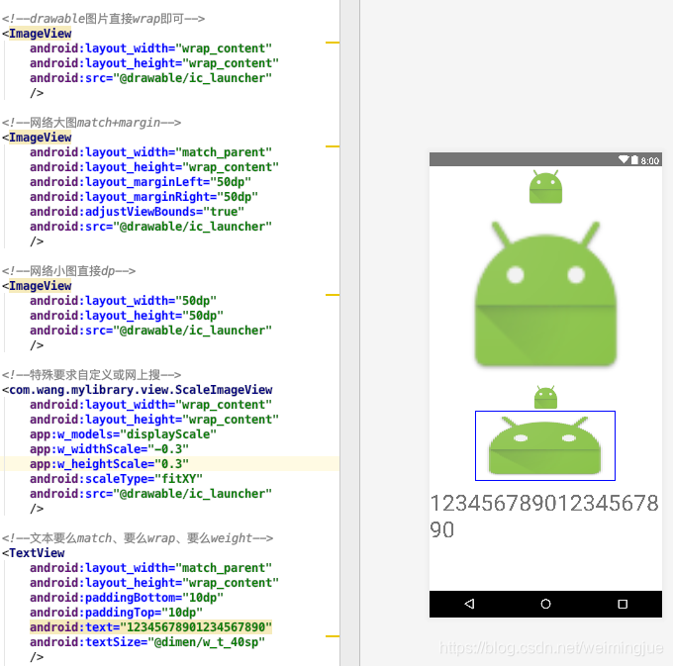The height and width of the screenshot is (666, 673).
Task: Click layout_height="wrap_content" above layout_marginLeft line
Action: [154, 167]
